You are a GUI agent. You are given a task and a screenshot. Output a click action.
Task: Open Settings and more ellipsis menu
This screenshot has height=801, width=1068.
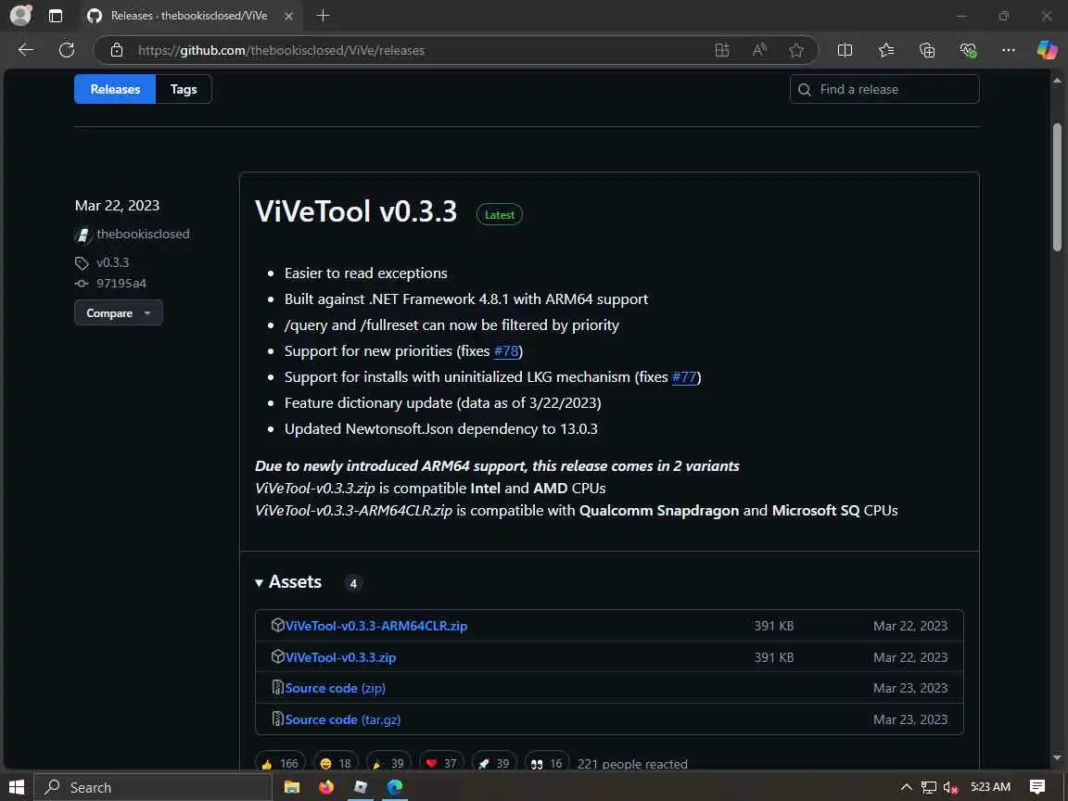tap(1009, 50)
